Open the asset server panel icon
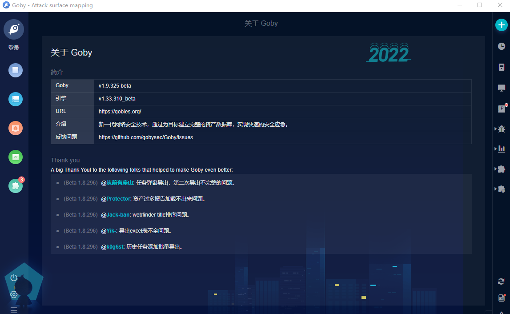Screen dimensions: 510x314 (502, 67)
